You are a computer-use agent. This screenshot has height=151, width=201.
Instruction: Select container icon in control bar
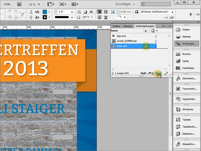(x=31, y=12)
